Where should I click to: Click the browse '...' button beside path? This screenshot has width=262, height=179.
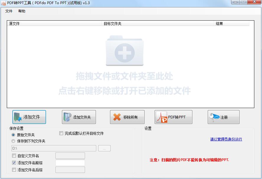(x=104, y=148)
